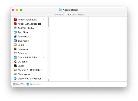Click 'Applications' in the path bar

(36, 84)
